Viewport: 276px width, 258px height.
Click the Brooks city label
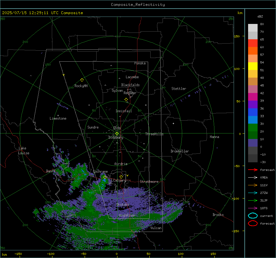(x=218, y=215)
